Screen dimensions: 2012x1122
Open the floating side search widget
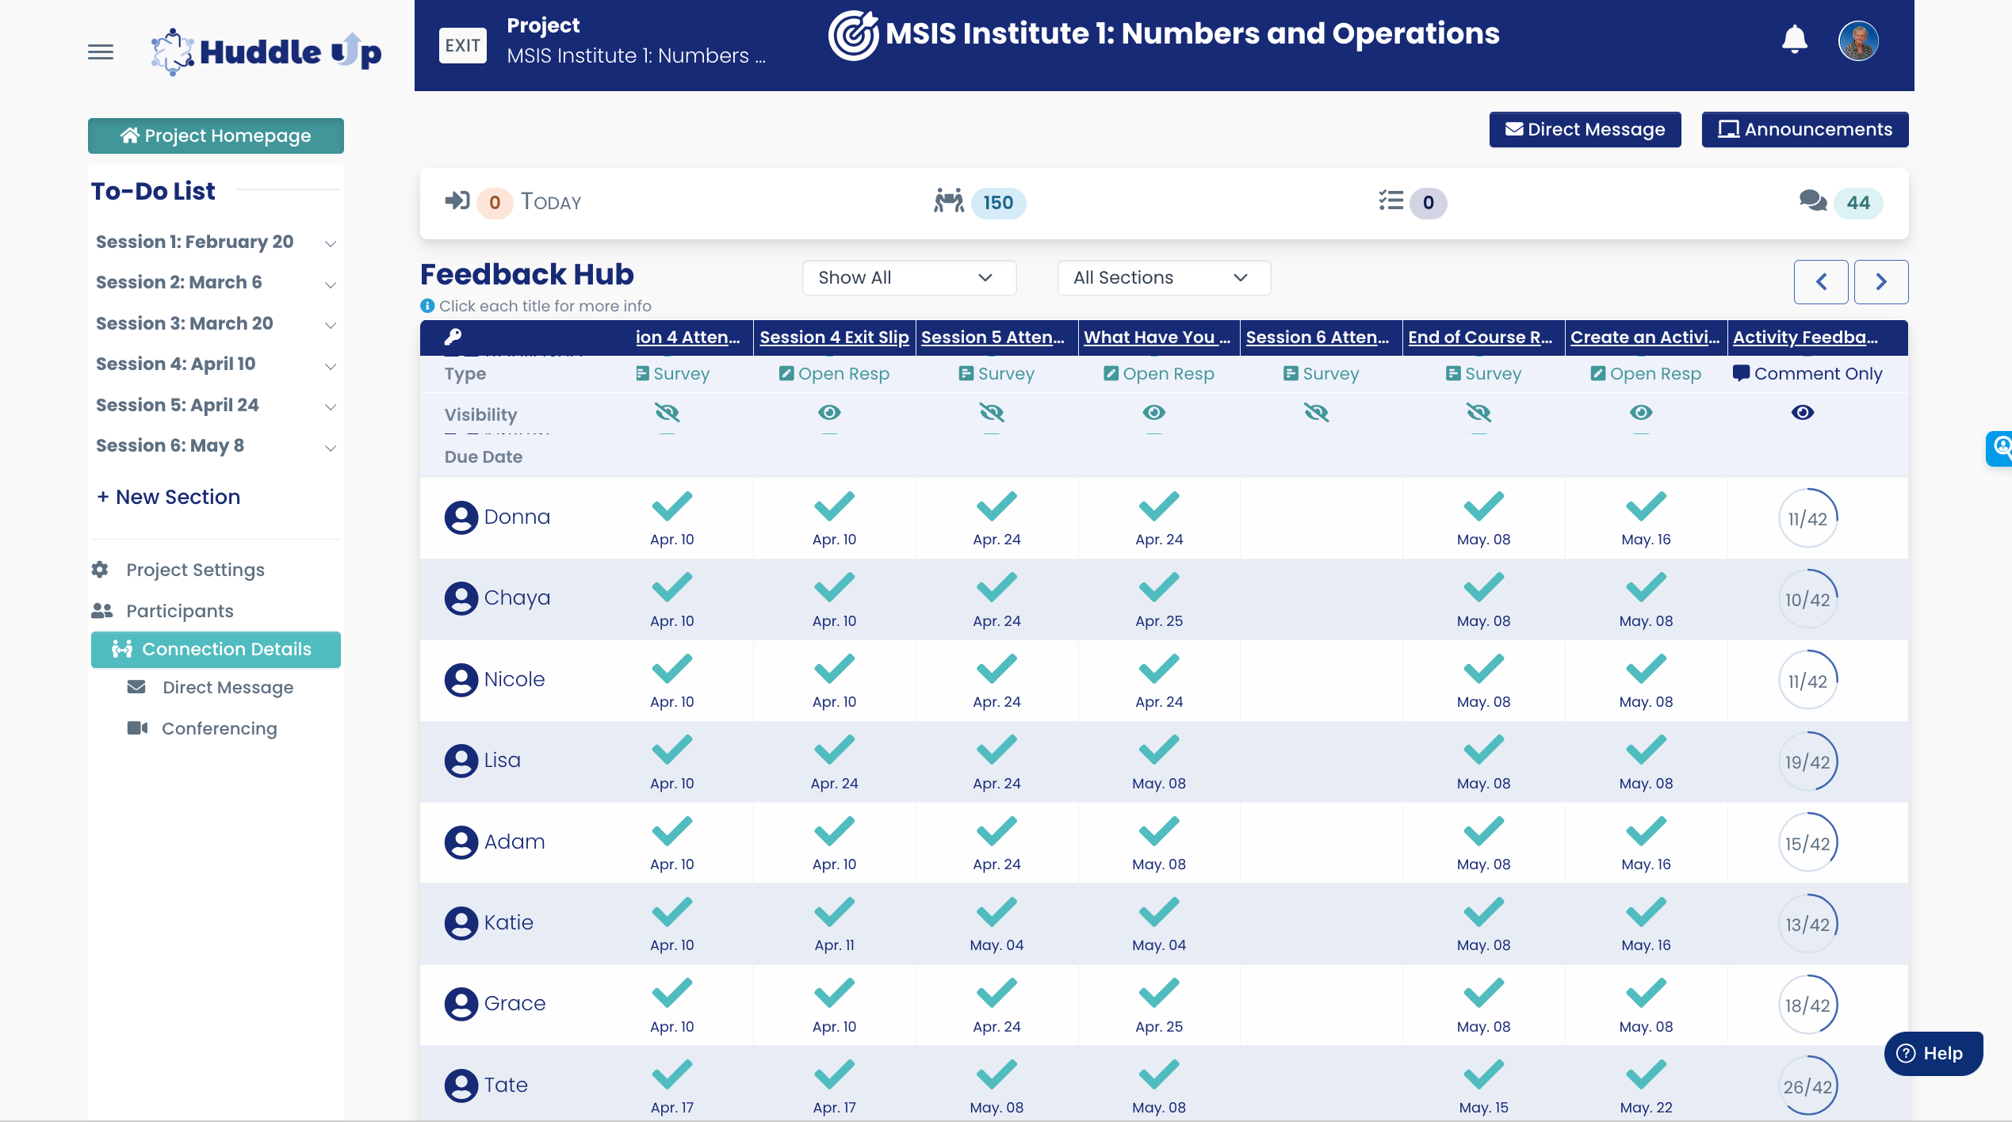pos(1999,448)
